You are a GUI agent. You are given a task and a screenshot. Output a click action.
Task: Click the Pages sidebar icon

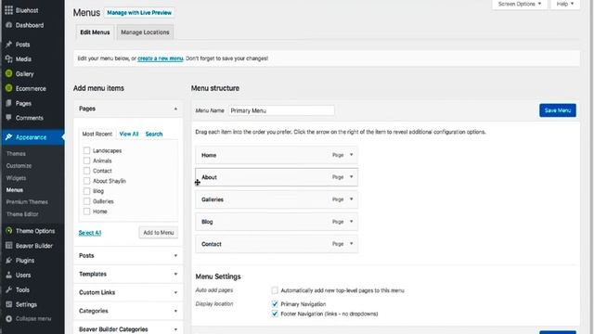[8, 103]
